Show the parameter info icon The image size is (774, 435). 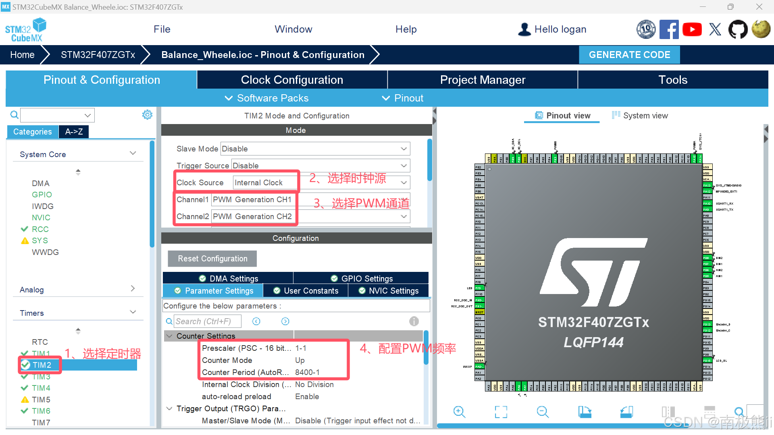pos(414,321)
